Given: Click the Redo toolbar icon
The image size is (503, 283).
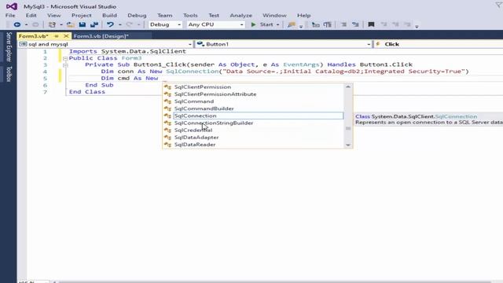Looking at the screenshot, I should tap(129, 24).
